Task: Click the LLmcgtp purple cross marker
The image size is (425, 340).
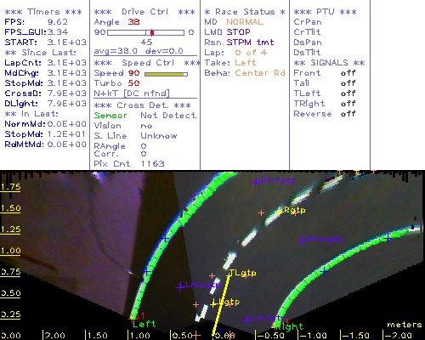Action: 179,287
